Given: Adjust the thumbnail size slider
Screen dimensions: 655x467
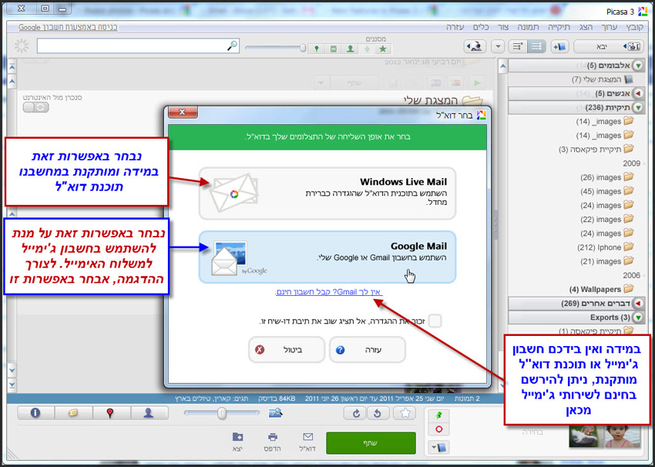Looking at the screenshot, I should pos(222,413).
